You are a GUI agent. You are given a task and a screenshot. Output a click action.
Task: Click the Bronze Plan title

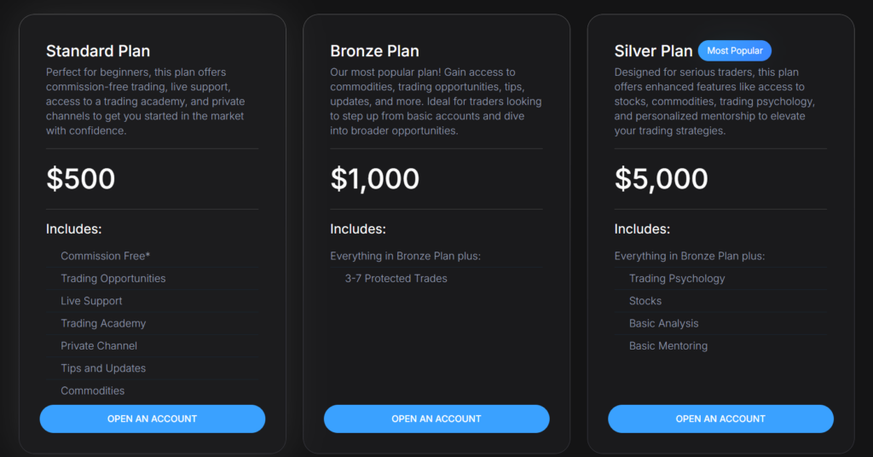coord(374,51)
